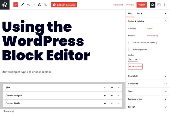Move the Content analysis panel down

coord(112,95)
